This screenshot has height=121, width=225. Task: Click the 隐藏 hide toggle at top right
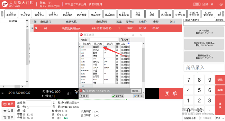(208, 4)
